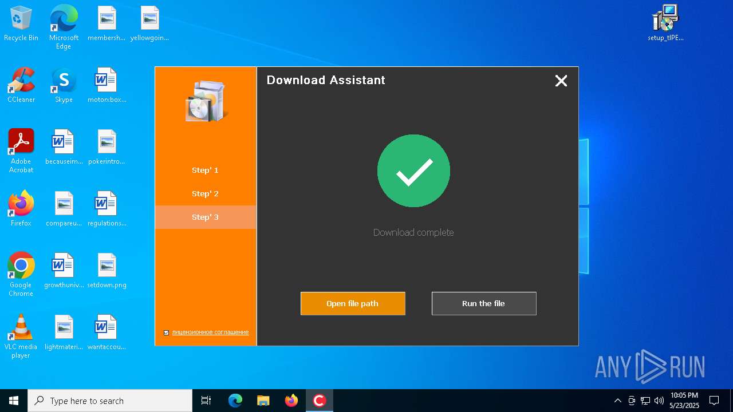This screenshot has height=412, width=733.
Task: Open the notification center icon
Action: pyautogui.click(x=714, y=401)
